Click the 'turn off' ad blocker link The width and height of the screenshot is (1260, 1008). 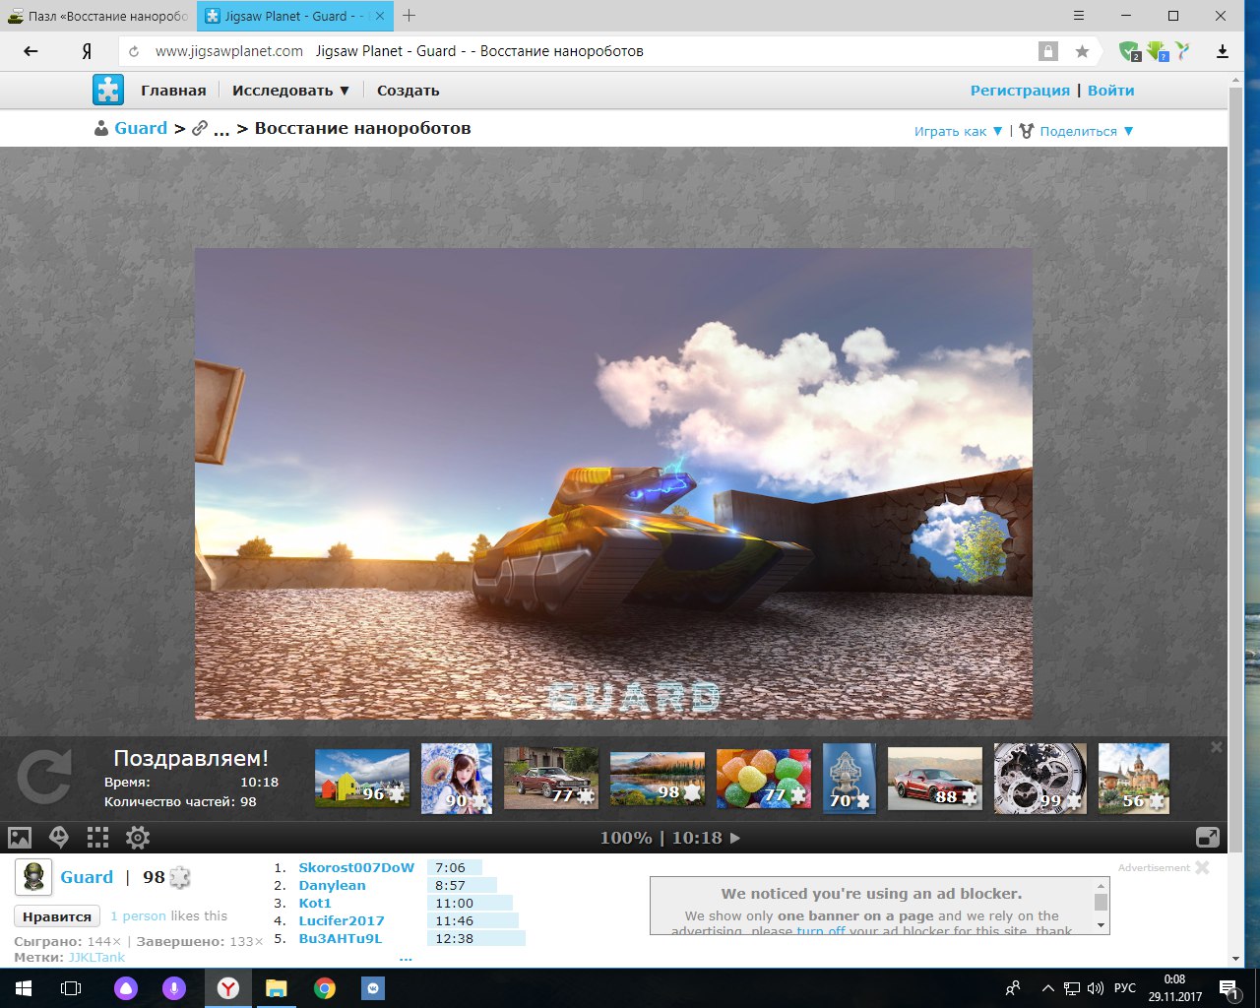coord(821,930)
